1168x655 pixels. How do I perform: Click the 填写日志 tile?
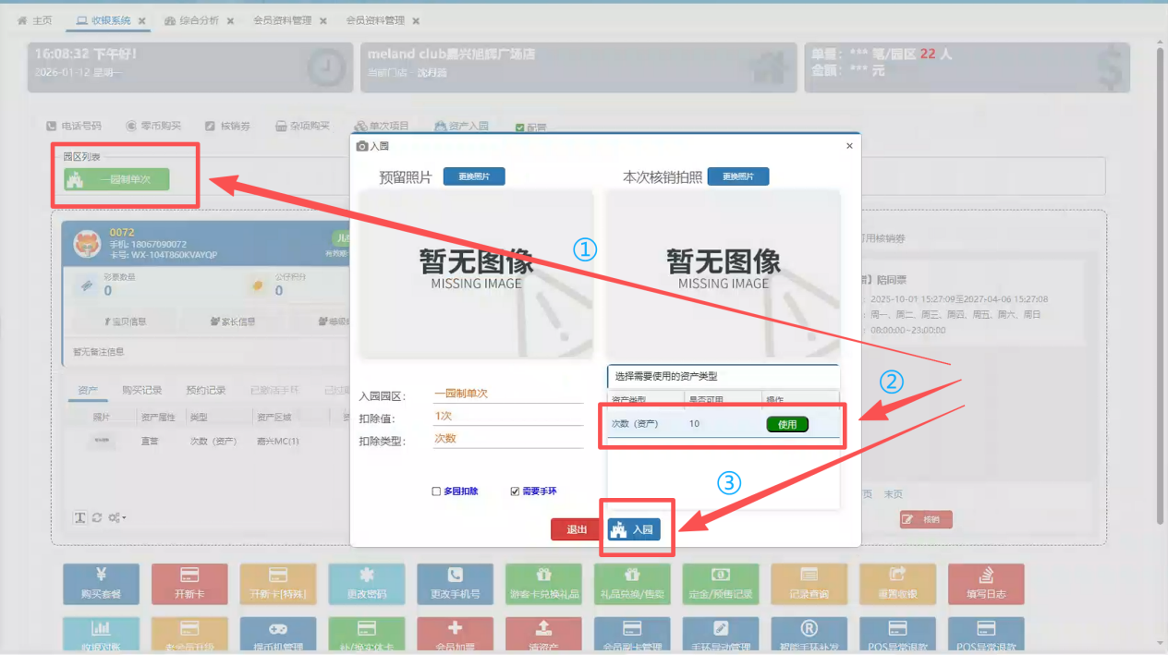pyautogui.click(x=986, y=585)
